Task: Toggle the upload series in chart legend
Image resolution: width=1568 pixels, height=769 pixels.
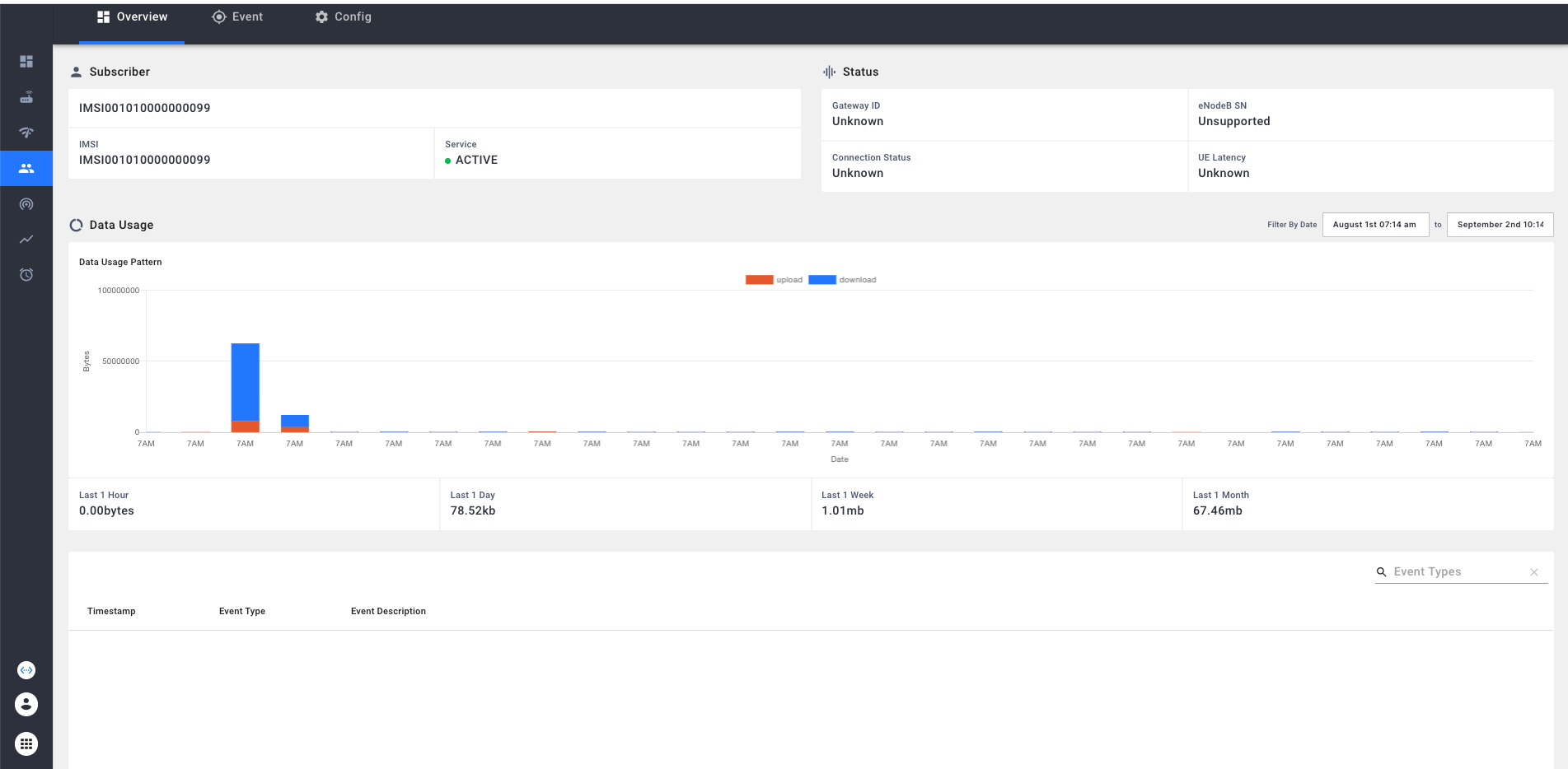Action: (773, 280)
